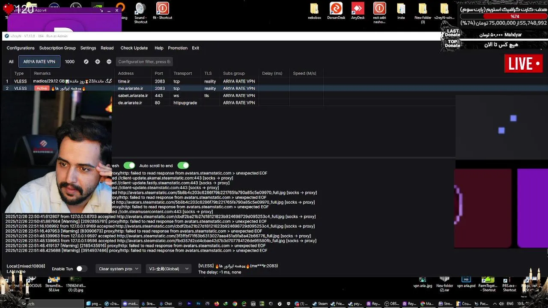Sort by the TLS column header
The image size is (548, 308).
(x=208, y=73)
